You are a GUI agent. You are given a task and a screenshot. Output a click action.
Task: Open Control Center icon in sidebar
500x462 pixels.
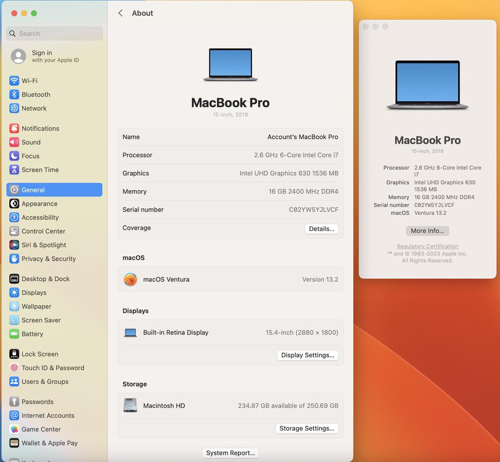point(14,231)
